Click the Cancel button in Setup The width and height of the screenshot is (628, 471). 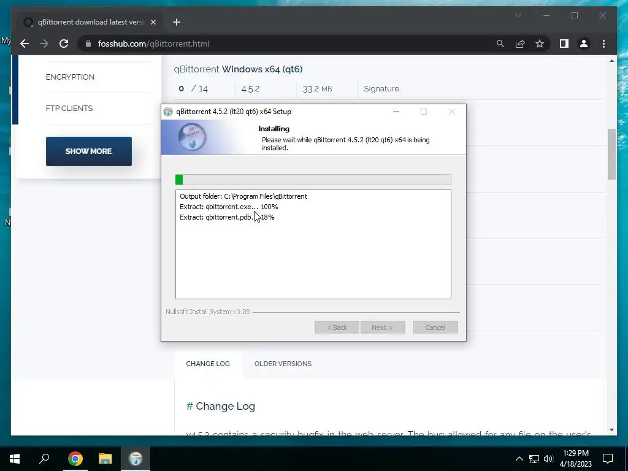coord(435,327)
